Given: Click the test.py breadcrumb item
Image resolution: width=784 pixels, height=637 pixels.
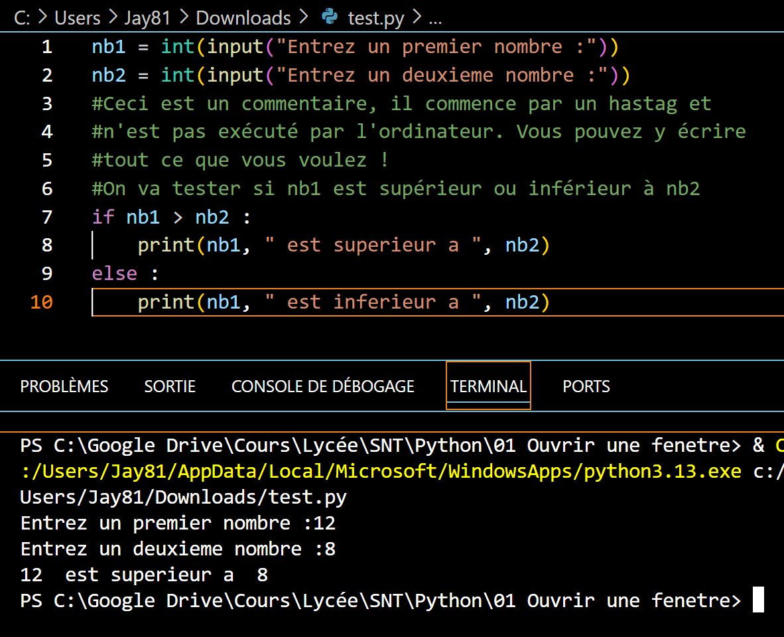Looking at the screenshot, I should [375, 18].
